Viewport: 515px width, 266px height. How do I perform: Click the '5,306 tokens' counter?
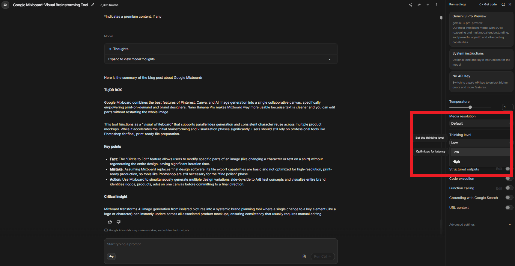[109, 5]
